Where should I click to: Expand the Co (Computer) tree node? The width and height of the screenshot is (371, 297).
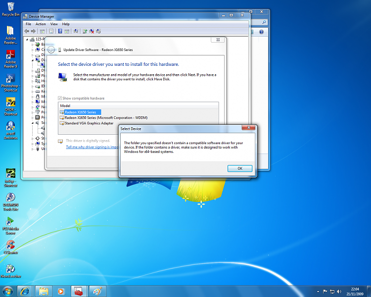33,49
